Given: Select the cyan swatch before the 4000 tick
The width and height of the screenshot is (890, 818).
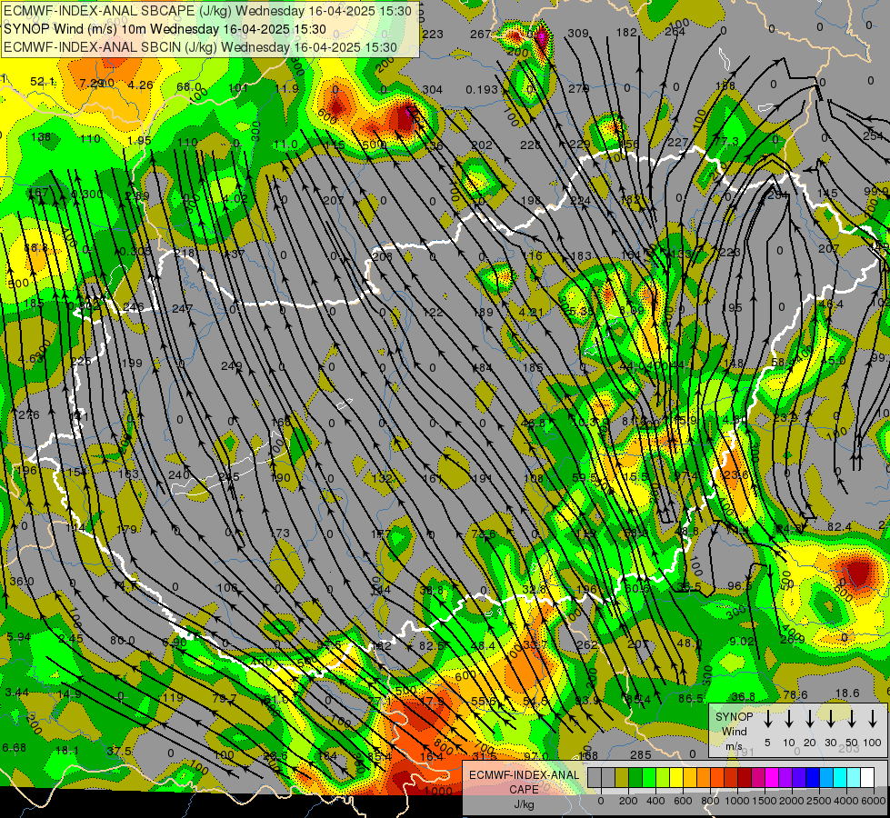Looking at the screenshot, I should [841, 777].
